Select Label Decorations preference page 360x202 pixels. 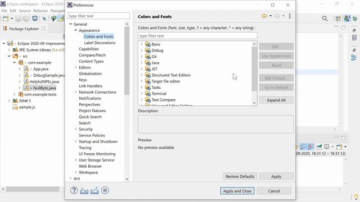click(x=100, y=43)
